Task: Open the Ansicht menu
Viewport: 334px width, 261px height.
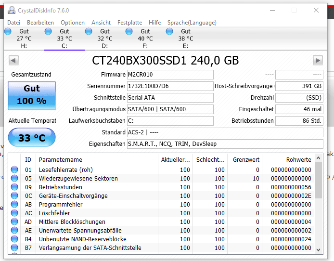Action: click(x=101, y=23)
